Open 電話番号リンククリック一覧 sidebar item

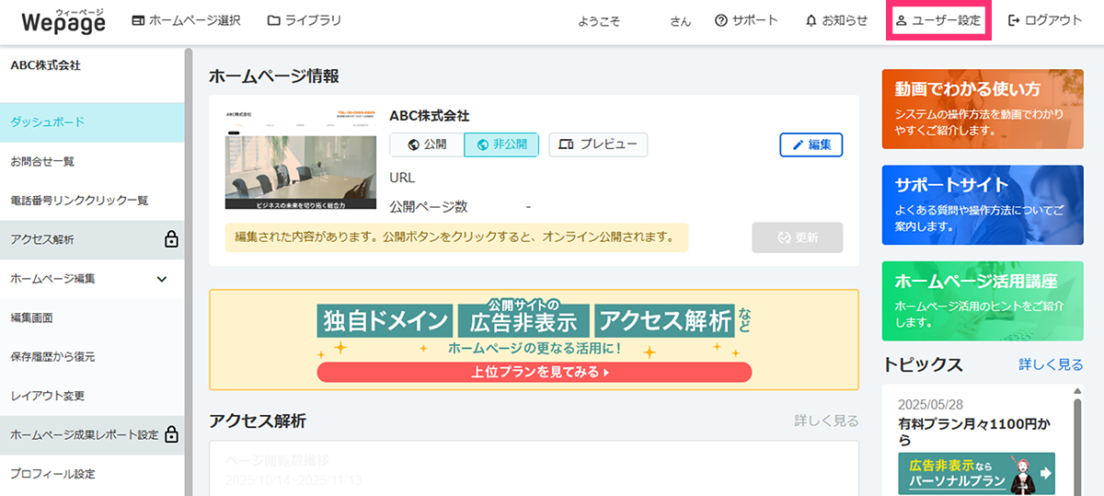coord(92,200)
